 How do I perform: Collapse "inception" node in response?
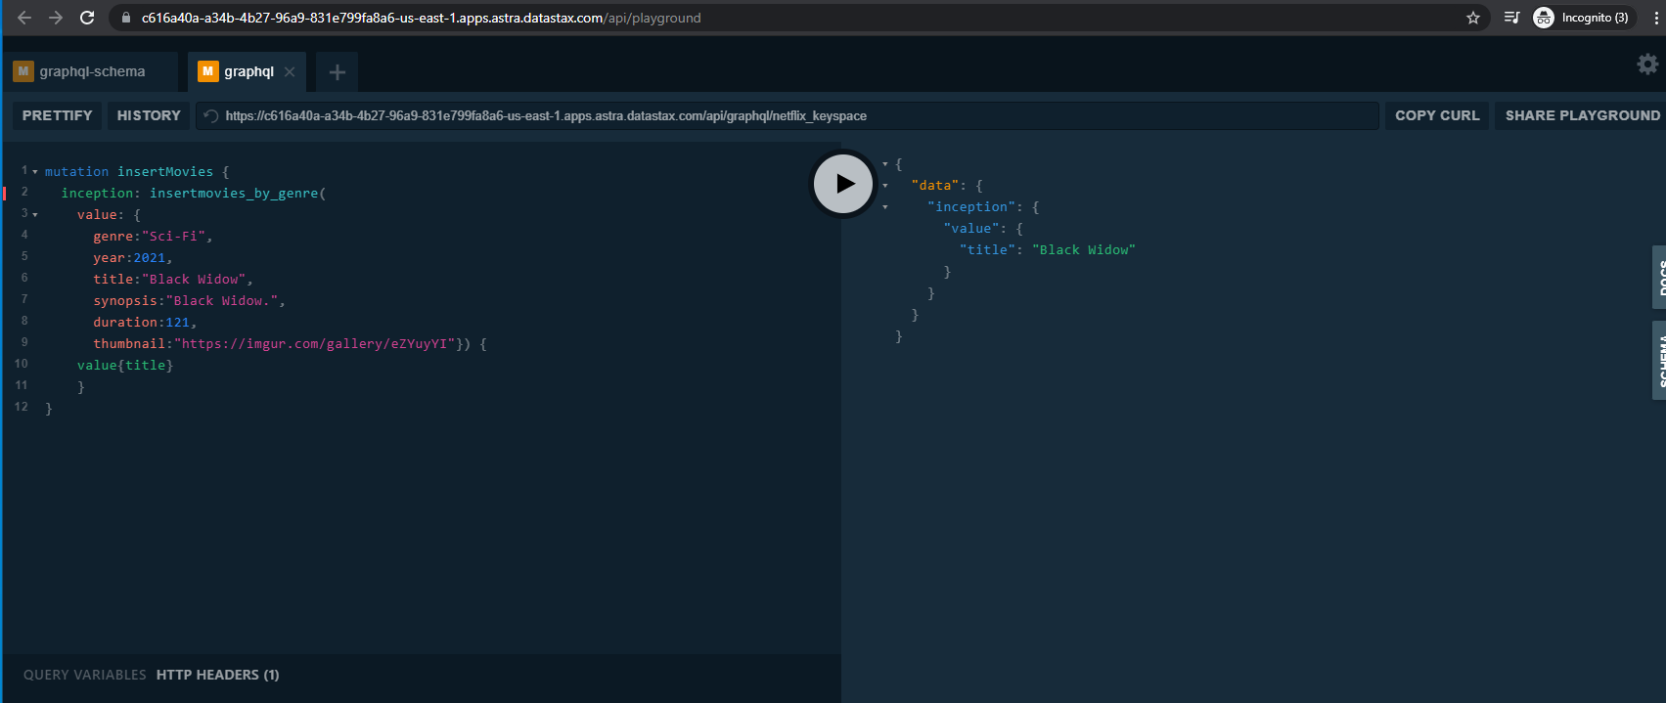click(x=885, y=207)
